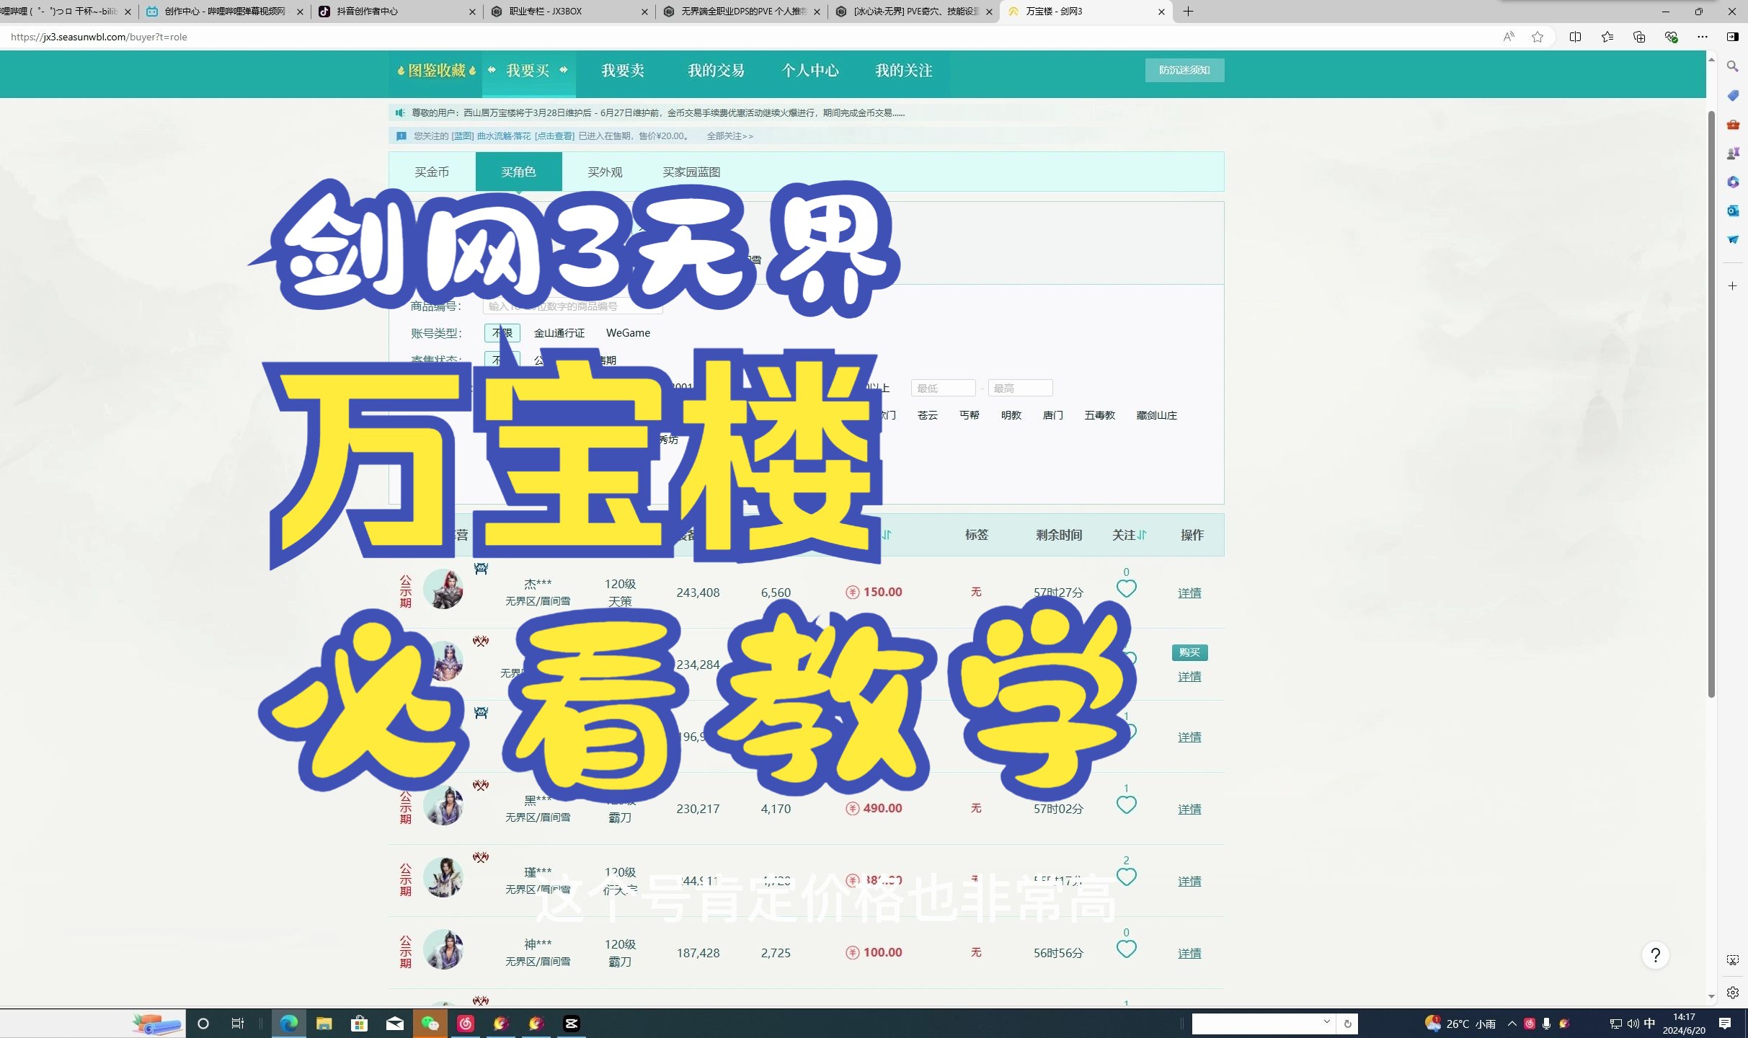Open sidebar settings gear icon
The width and height of the screenshot is (1748, 1038).
pyautogui.click(x=1733, y=993)
